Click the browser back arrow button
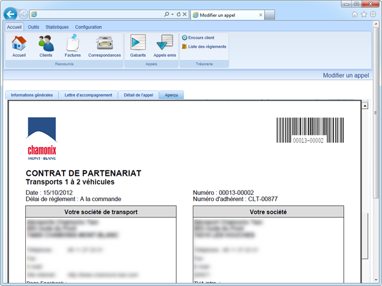 click(x=10, y=14)
